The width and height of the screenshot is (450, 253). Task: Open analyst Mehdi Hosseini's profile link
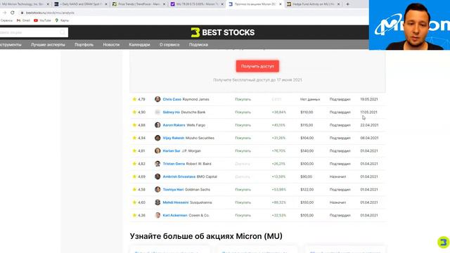pyautogui.click(x=176, y=202)
